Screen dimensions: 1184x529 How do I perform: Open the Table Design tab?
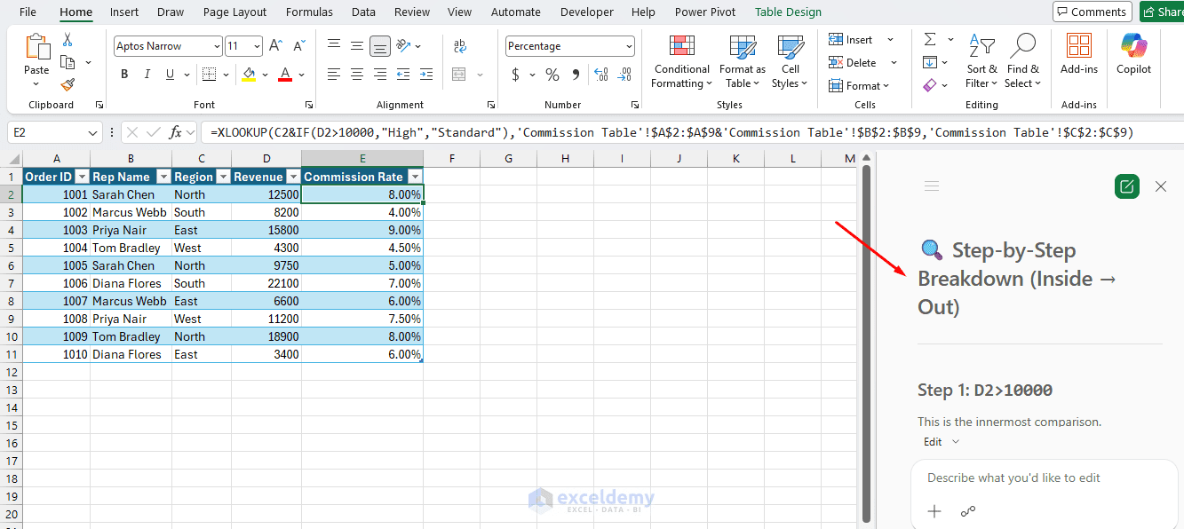click(788, 12)
